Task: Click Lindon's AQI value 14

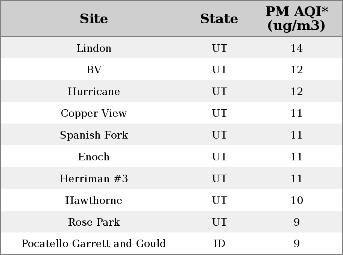Action: coord(297,48)
